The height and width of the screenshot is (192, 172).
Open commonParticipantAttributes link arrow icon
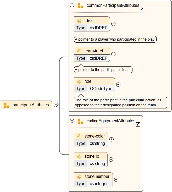142,9
